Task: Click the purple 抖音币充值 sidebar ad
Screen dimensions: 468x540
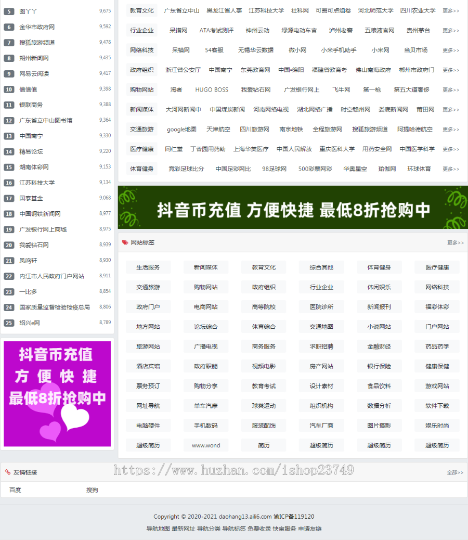Action: coord(57,394)
